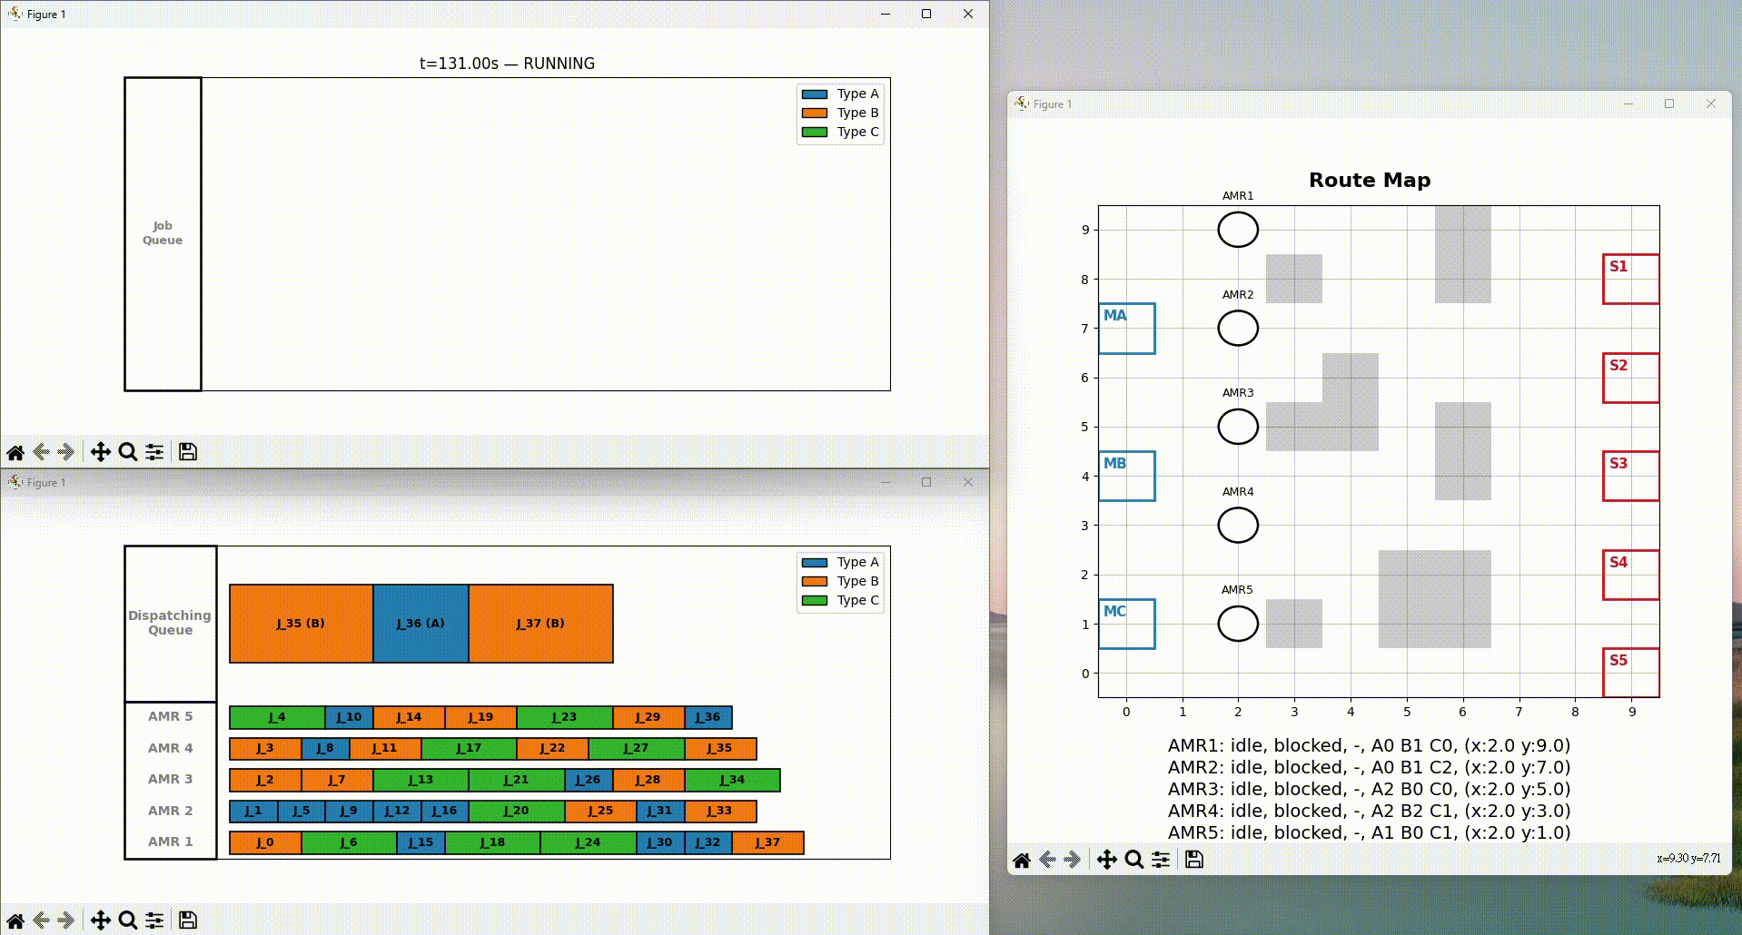Viewport: 1742px width, 935px height.
Task: Click the J_36 (A) blue job block
Action: (421, 624)
